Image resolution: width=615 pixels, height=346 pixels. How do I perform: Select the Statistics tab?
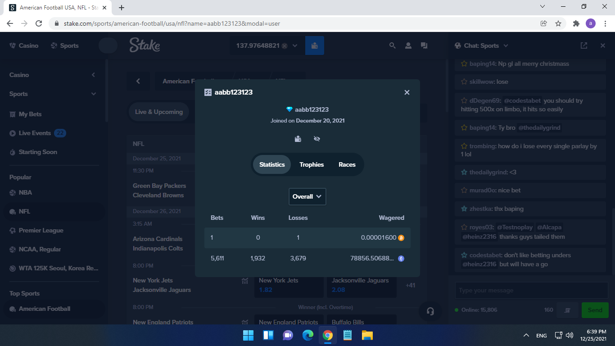[272, 164]
